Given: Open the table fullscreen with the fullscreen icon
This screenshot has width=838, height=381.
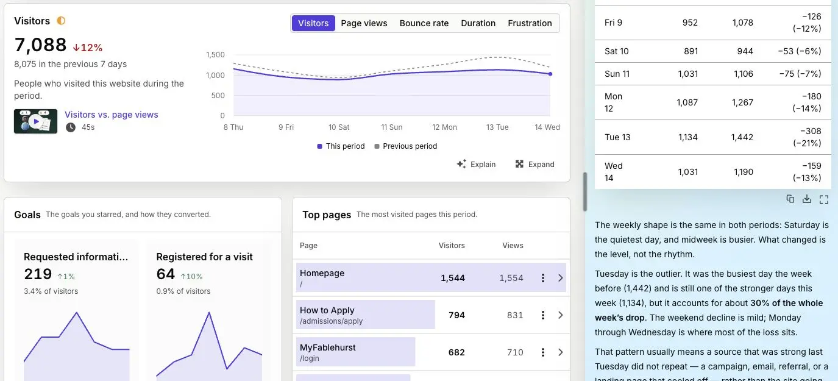Looking at the screenshot, I should click(x=824, y=199).
